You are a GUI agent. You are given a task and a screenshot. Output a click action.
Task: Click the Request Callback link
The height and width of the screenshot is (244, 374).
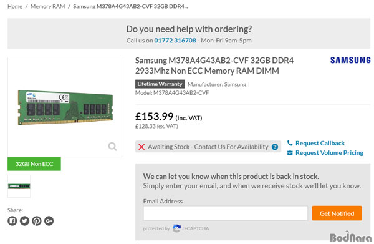pyautogui.click(x=320, y=143)
